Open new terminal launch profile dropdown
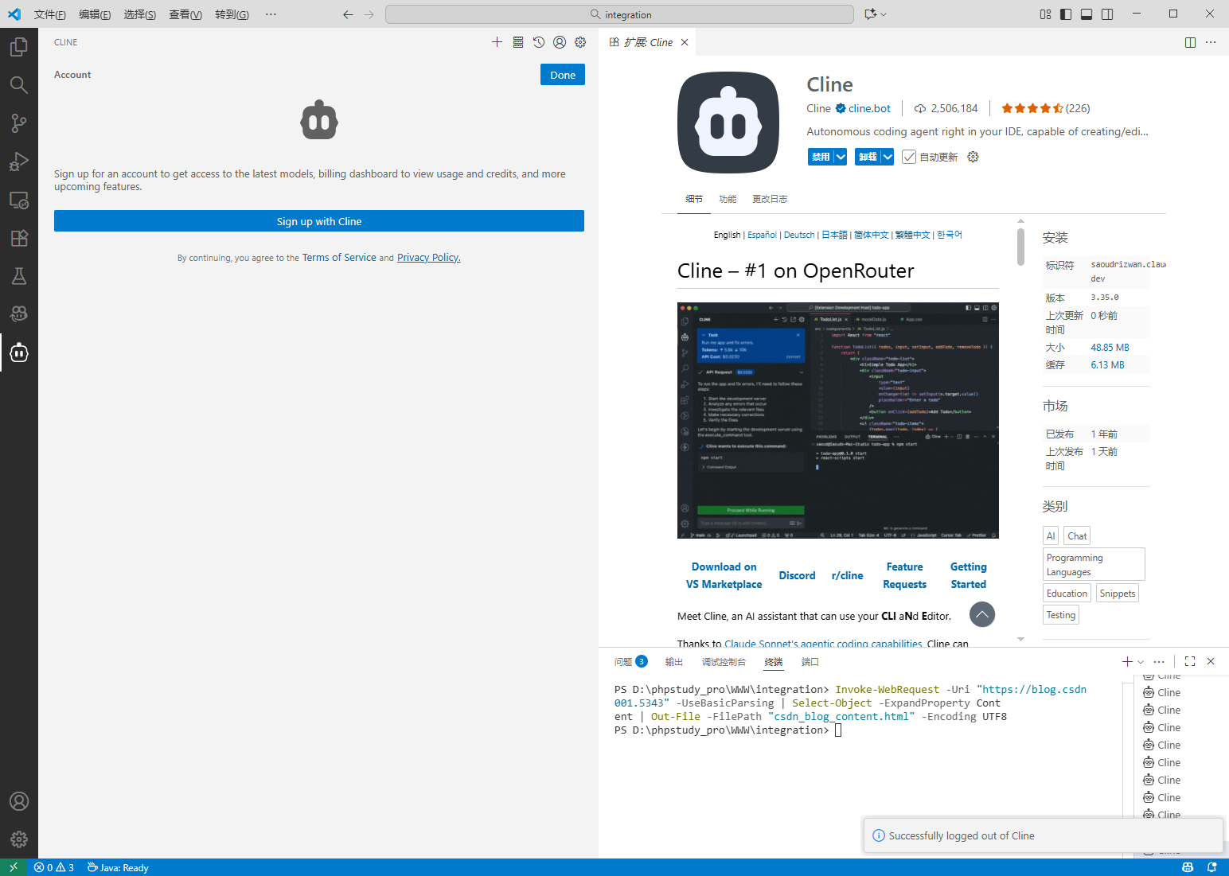The width and height of the screenshot is (1229, 876). point(1141,662)
